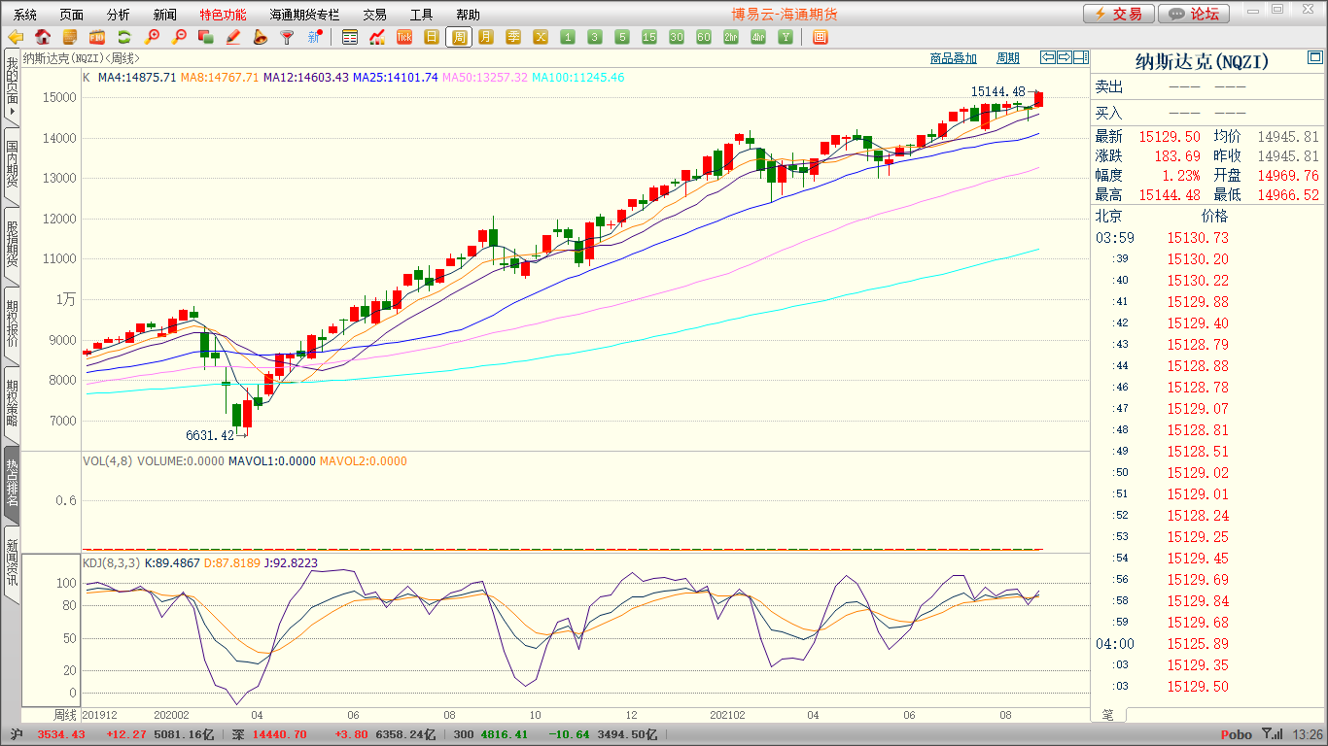Go to previous contract with left arrow
The height and width of the screenshot is (746, 1328).
[1048, 57]
